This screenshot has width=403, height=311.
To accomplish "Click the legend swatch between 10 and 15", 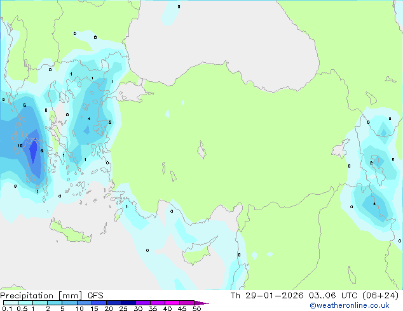I will click(x=85, y=303).
